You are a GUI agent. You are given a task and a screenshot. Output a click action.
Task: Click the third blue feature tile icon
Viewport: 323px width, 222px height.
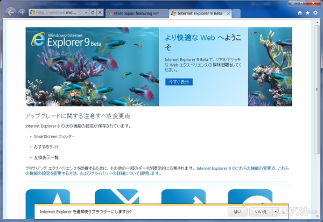click(184, 197)
